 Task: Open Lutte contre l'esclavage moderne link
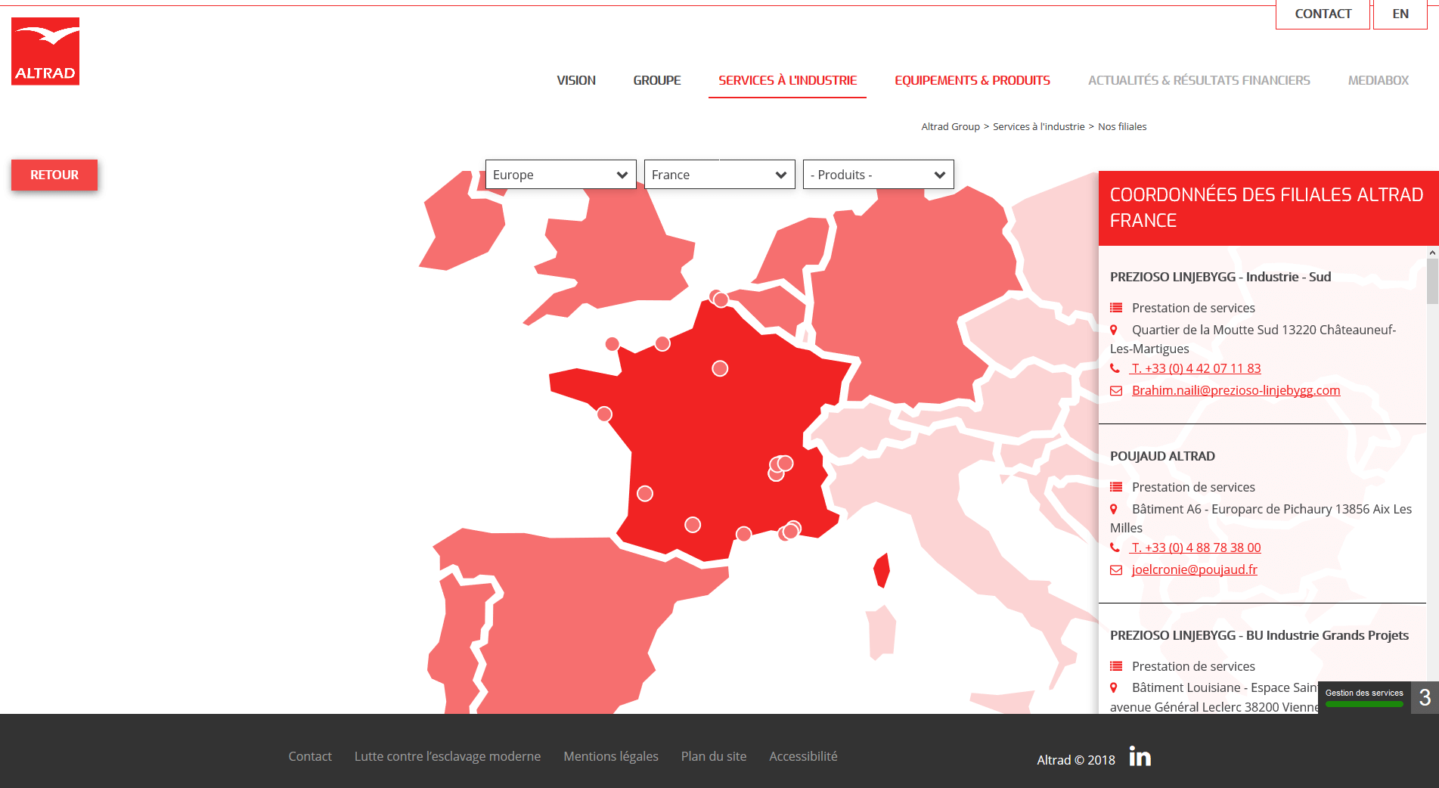(448, 756)
